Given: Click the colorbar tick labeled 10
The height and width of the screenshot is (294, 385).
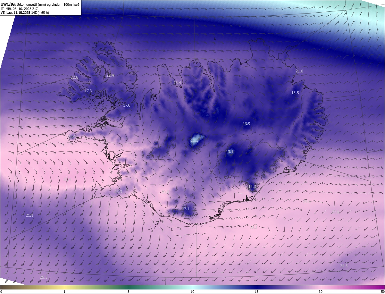Looking at the screenshot, I should click(x=192, y=292).
